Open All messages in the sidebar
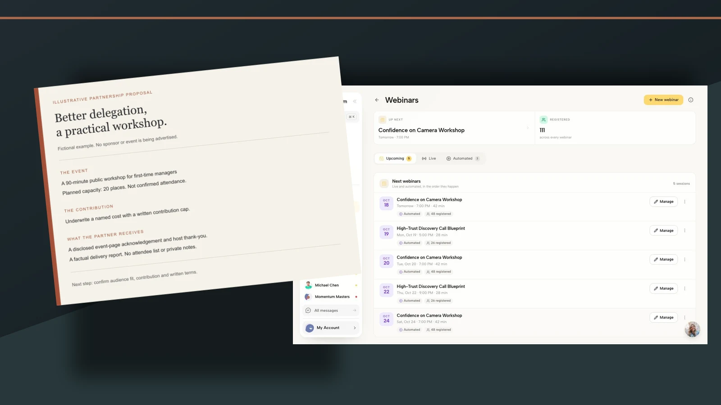Viewport: 721px width, 405px height. [x=331, y=310]
